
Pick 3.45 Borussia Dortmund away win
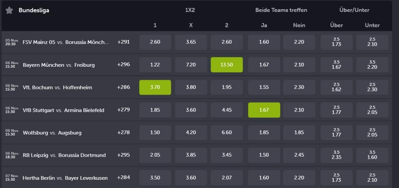click(x=227, y=155)
